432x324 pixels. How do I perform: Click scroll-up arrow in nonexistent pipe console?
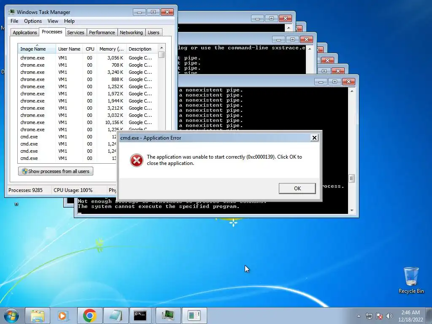click(x=352, y=91)
